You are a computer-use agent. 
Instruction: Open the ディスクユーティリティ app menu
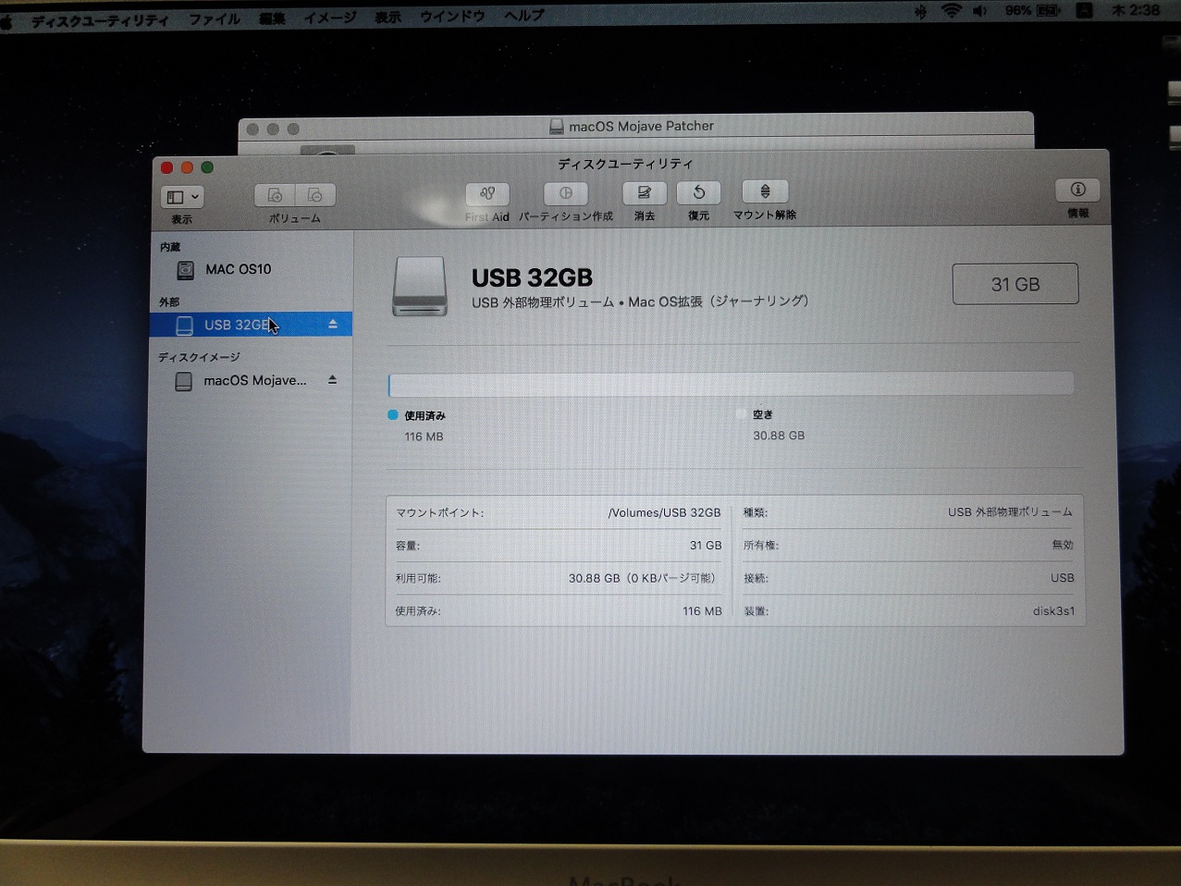pyautogui.click(x=100, y=19)
